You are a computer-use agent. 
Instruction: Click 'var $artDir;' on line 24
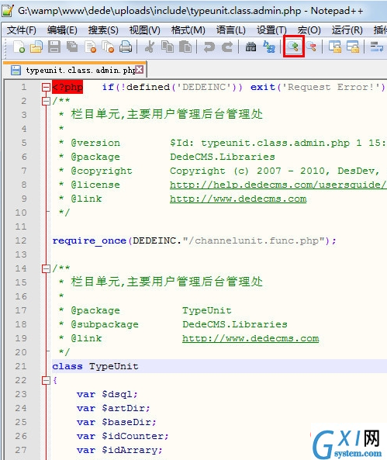tap(113, 408)
